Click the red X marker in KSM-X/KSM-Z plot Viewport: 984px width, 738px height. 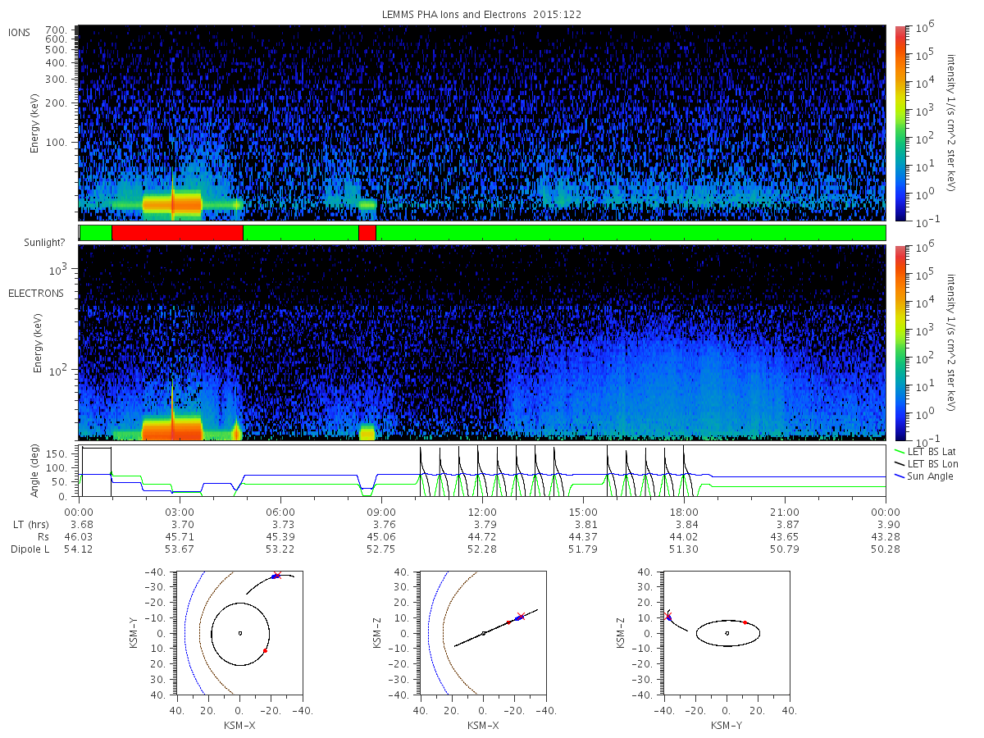(520, 616)
